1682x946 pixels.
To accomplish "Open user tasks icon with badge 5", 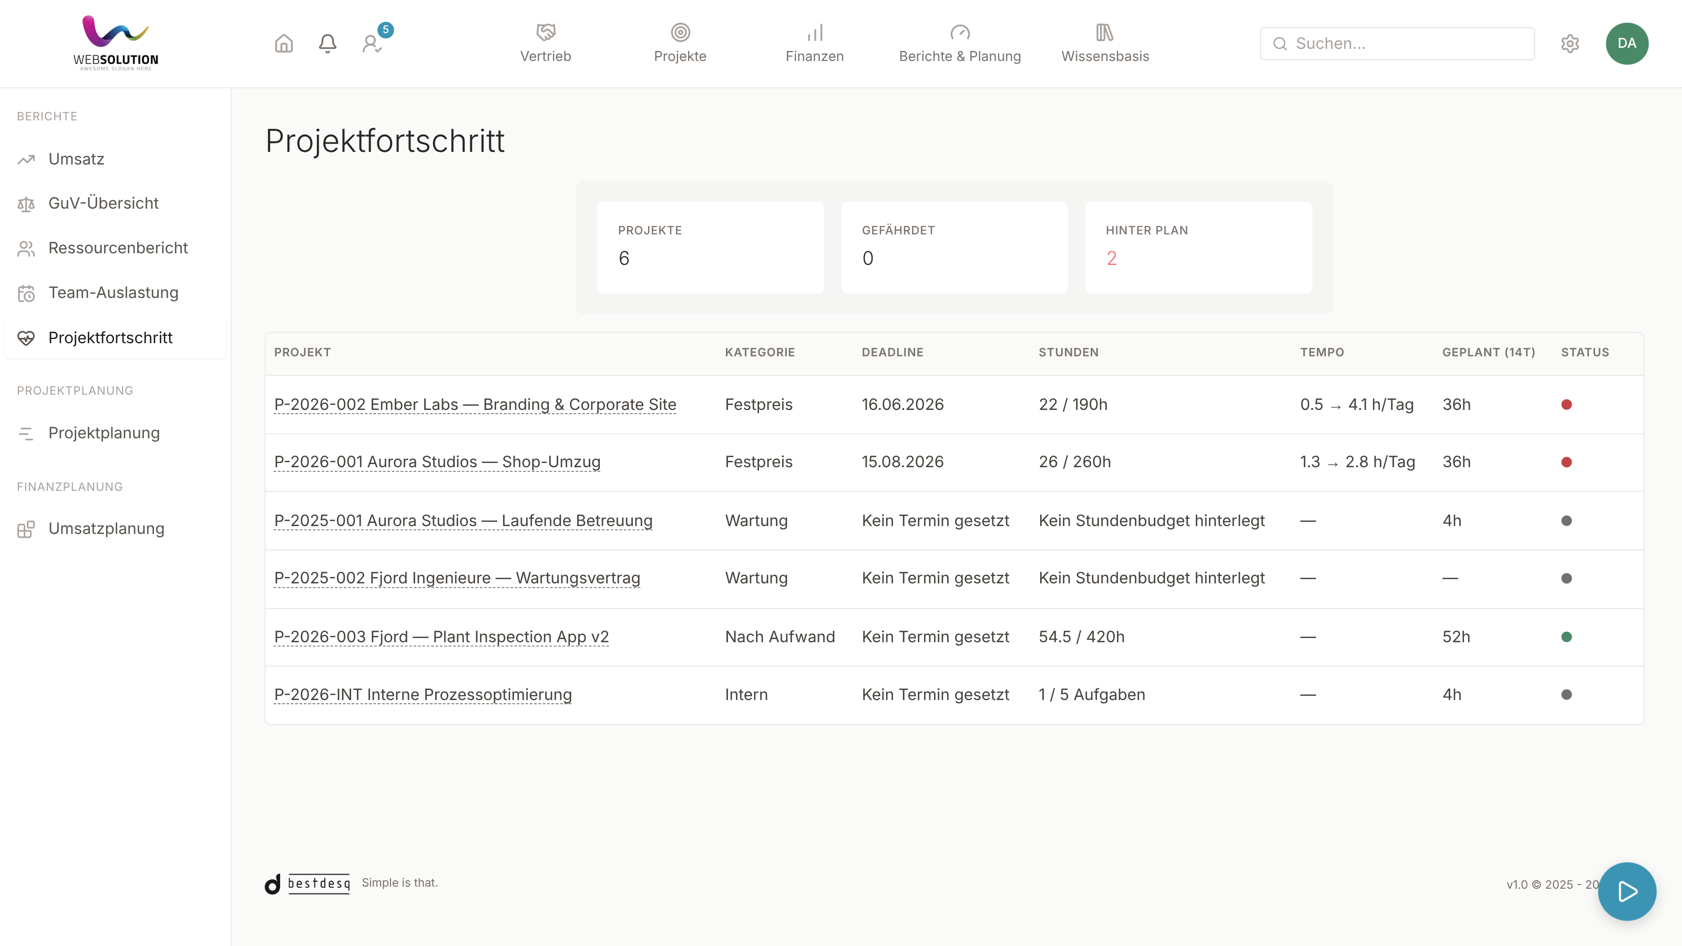I will pos(374,43).
